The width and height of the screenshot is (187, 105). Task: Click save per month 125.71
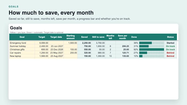coord(122,53)
